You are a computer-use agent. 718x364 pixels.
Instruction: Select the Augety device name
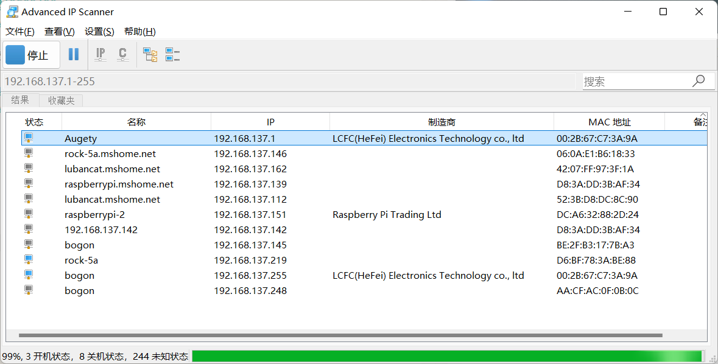coord(80,138)
